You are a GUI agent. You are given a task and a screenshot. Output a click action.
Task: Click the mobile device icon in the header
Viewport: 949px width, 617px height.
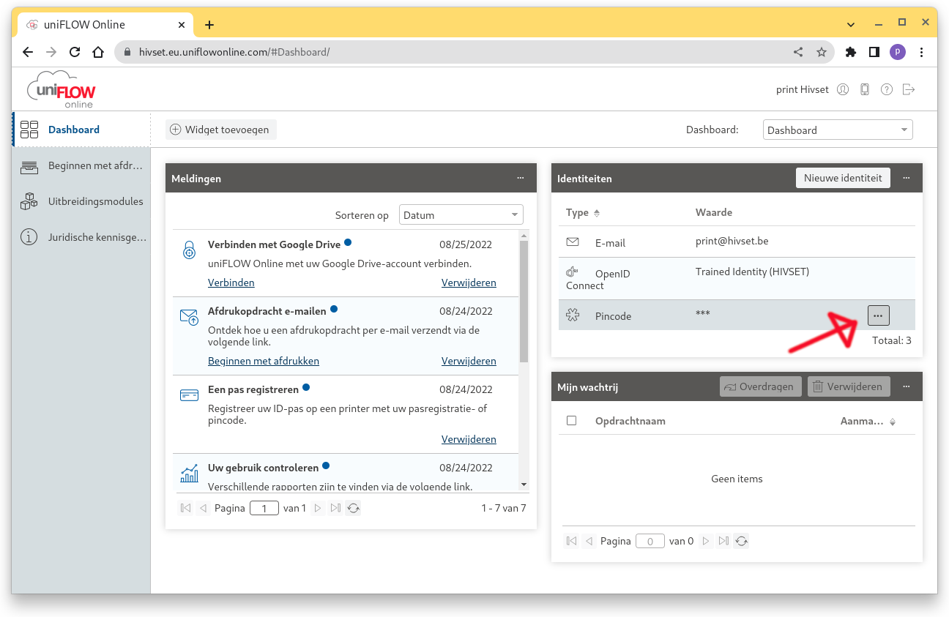point(865,89)
